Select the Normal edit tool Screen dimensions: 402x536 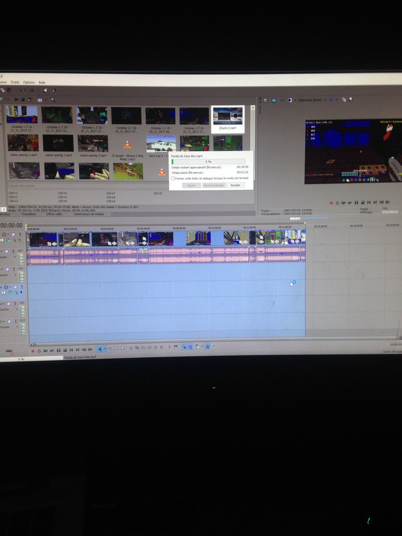100,349
